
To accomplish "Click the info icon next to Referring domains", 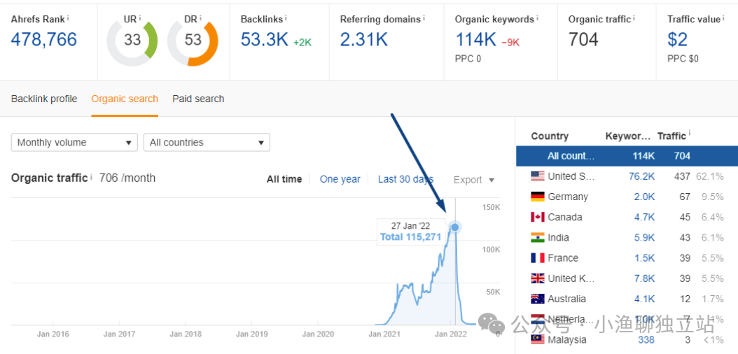I will [424, 18].
